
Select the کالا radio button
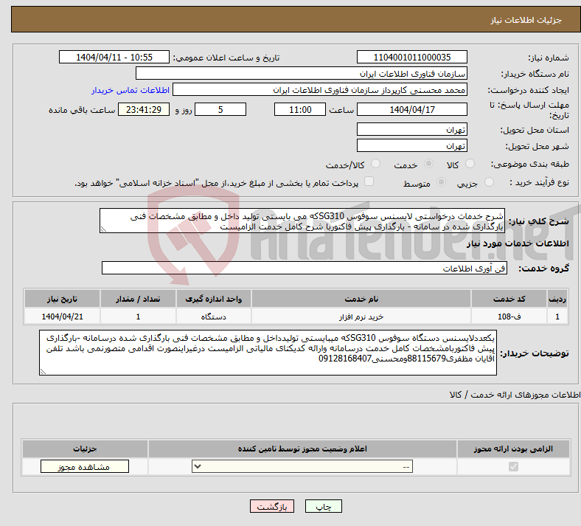pyautogui.click(x=470, y=164)
